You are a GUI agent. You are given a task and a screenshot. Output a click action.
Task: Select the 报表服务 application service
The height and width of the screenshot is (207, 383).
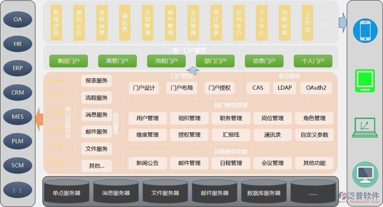[97, 81]
